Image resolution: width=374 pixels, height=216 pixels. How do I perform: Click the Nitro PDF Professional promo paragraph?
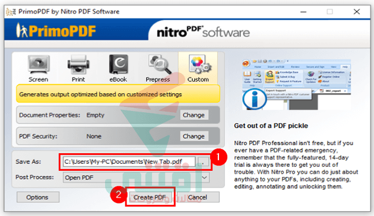[296, 165]
